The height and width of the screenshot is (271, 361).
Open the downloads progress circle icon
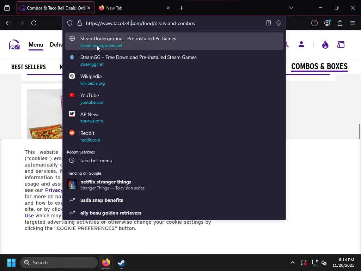(314, 23)
